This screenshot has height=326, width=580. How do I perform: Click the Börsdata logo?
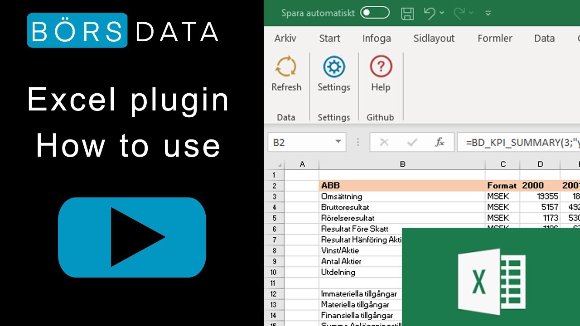[x=123, y=31]
